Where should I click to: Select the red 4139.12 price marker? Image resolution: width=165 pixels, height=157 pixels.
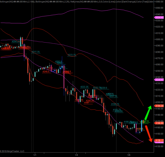pyautogui.click(x=159, y=140)
